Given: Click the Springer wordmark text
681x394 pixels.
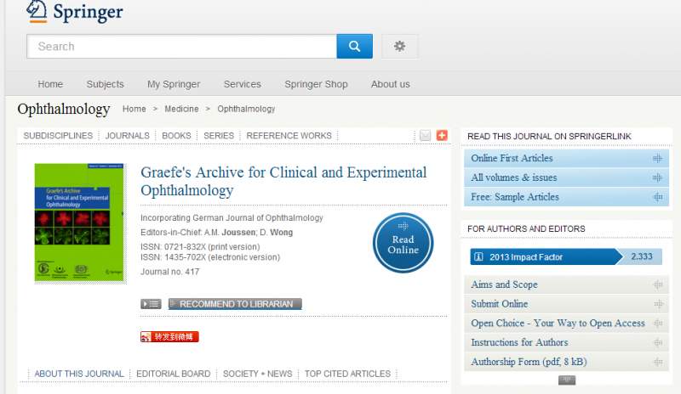Looking at the screenshot, I should (x=89, y=12).
